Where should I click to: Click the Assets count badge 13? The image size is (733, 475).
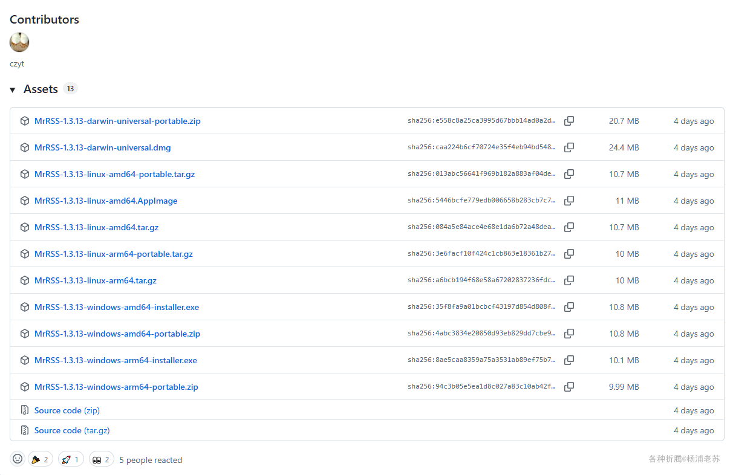70,89
